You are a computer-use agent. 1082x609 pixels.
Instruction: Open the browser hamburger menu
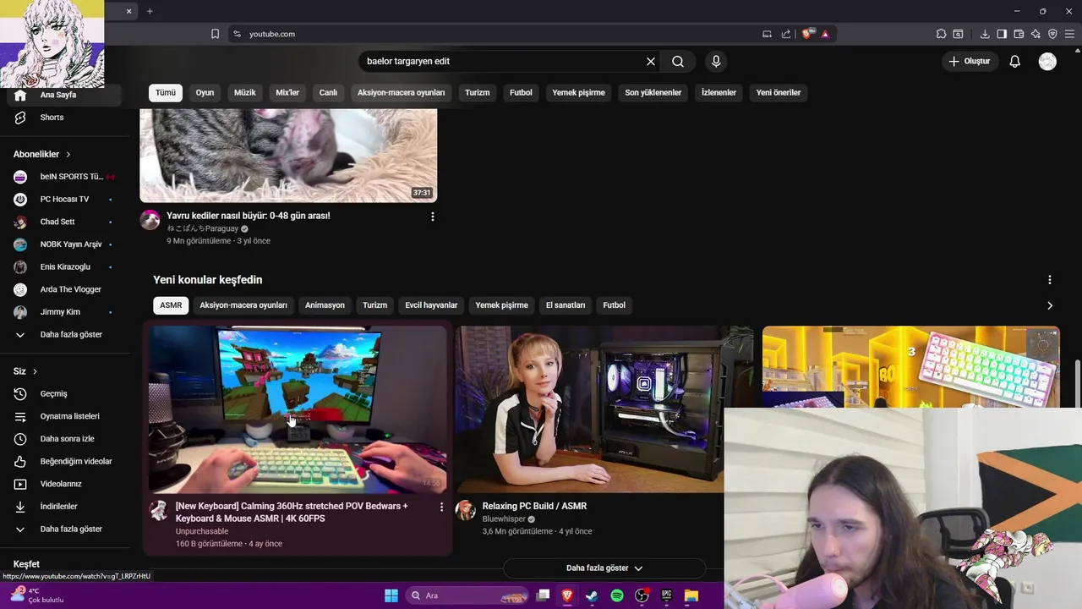pyautogui.click(x=1069, y=34)
